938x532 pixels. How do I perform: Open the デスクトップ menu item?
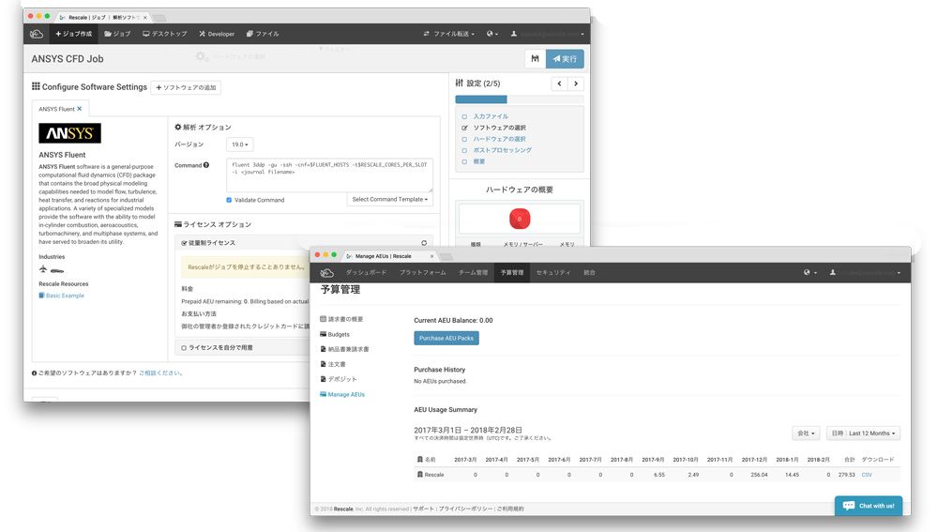164,34
